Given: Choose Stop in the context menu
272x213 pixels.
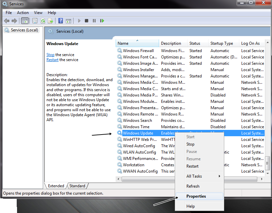Looking at the screenshot, I should click(x=199, y=144).
